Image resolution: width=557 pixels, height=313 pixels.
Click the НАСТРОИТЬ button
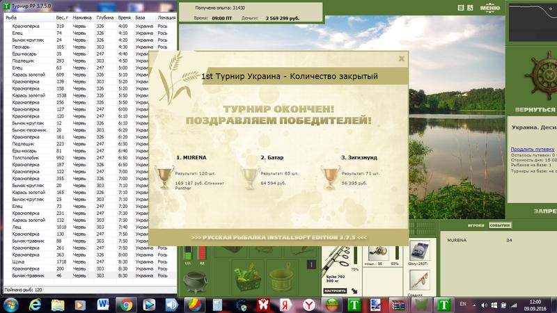pyautogui.click(x=335, y=291)
